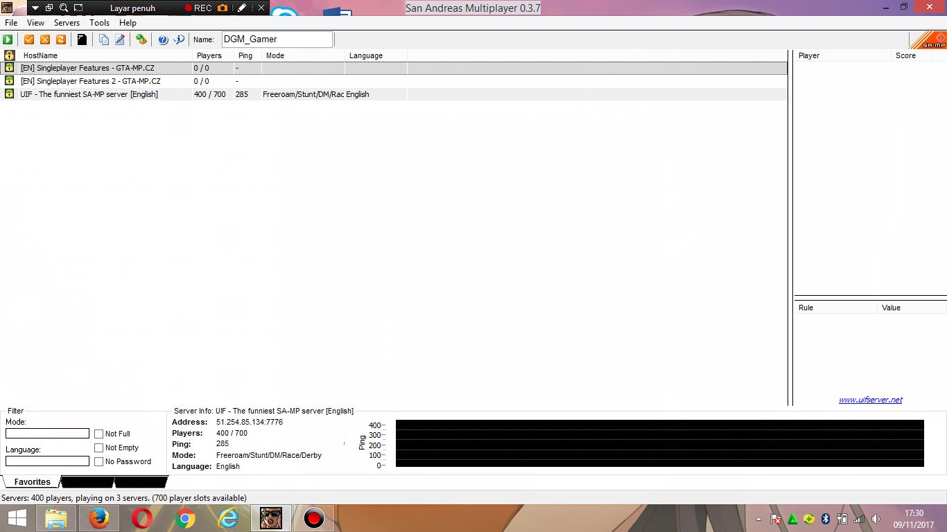Select the Favorites tab
Viewport: 947px width, 532px height.
32,482
